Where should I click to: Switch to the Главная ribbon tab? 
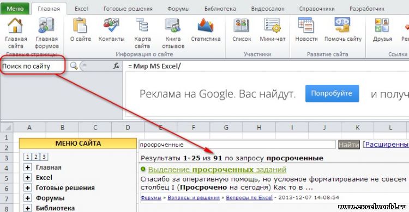click(49, 9)
